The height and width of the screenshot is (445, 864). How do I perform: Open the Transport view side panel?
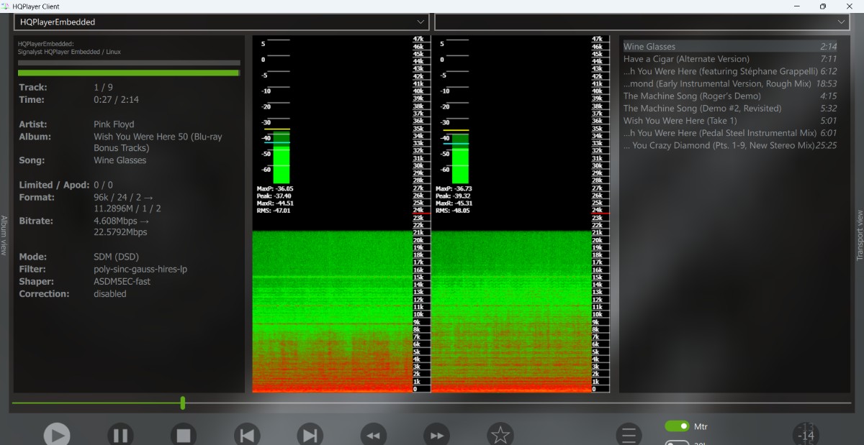point(859,236)
